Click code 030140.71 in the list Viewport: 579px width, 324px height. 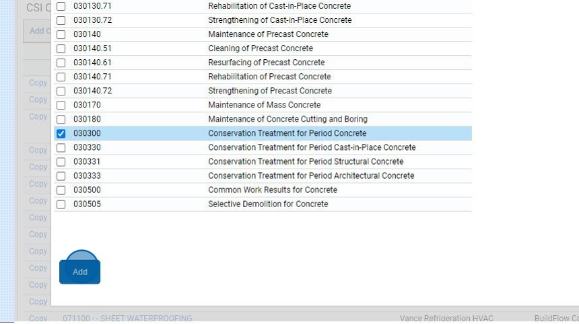pyautogui.click(x=92, y=77)
